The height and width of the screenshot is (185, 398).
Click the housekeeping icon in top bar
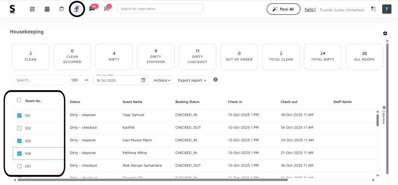pyautogui.click(x=77, y=9)
